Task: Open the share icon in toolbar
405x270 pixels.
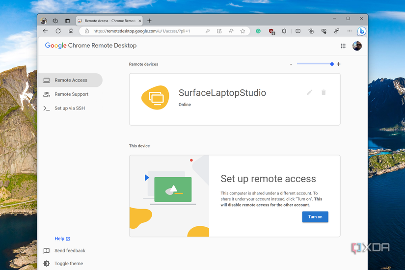Action: click(336, 31)
